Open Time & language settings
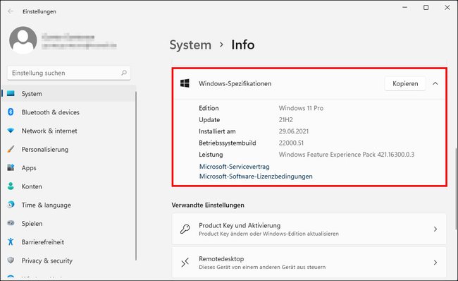Image resolution: width=458 pixels, height=281 pixels. [x=68, y=205]
